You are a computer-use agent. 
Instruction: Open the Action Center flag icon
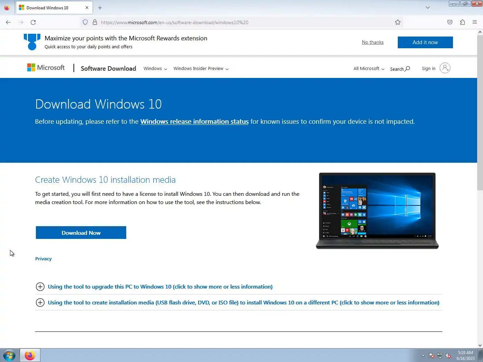click(432, 355)
